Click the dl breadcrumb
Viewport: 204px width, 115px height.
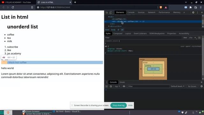[118, 30]
